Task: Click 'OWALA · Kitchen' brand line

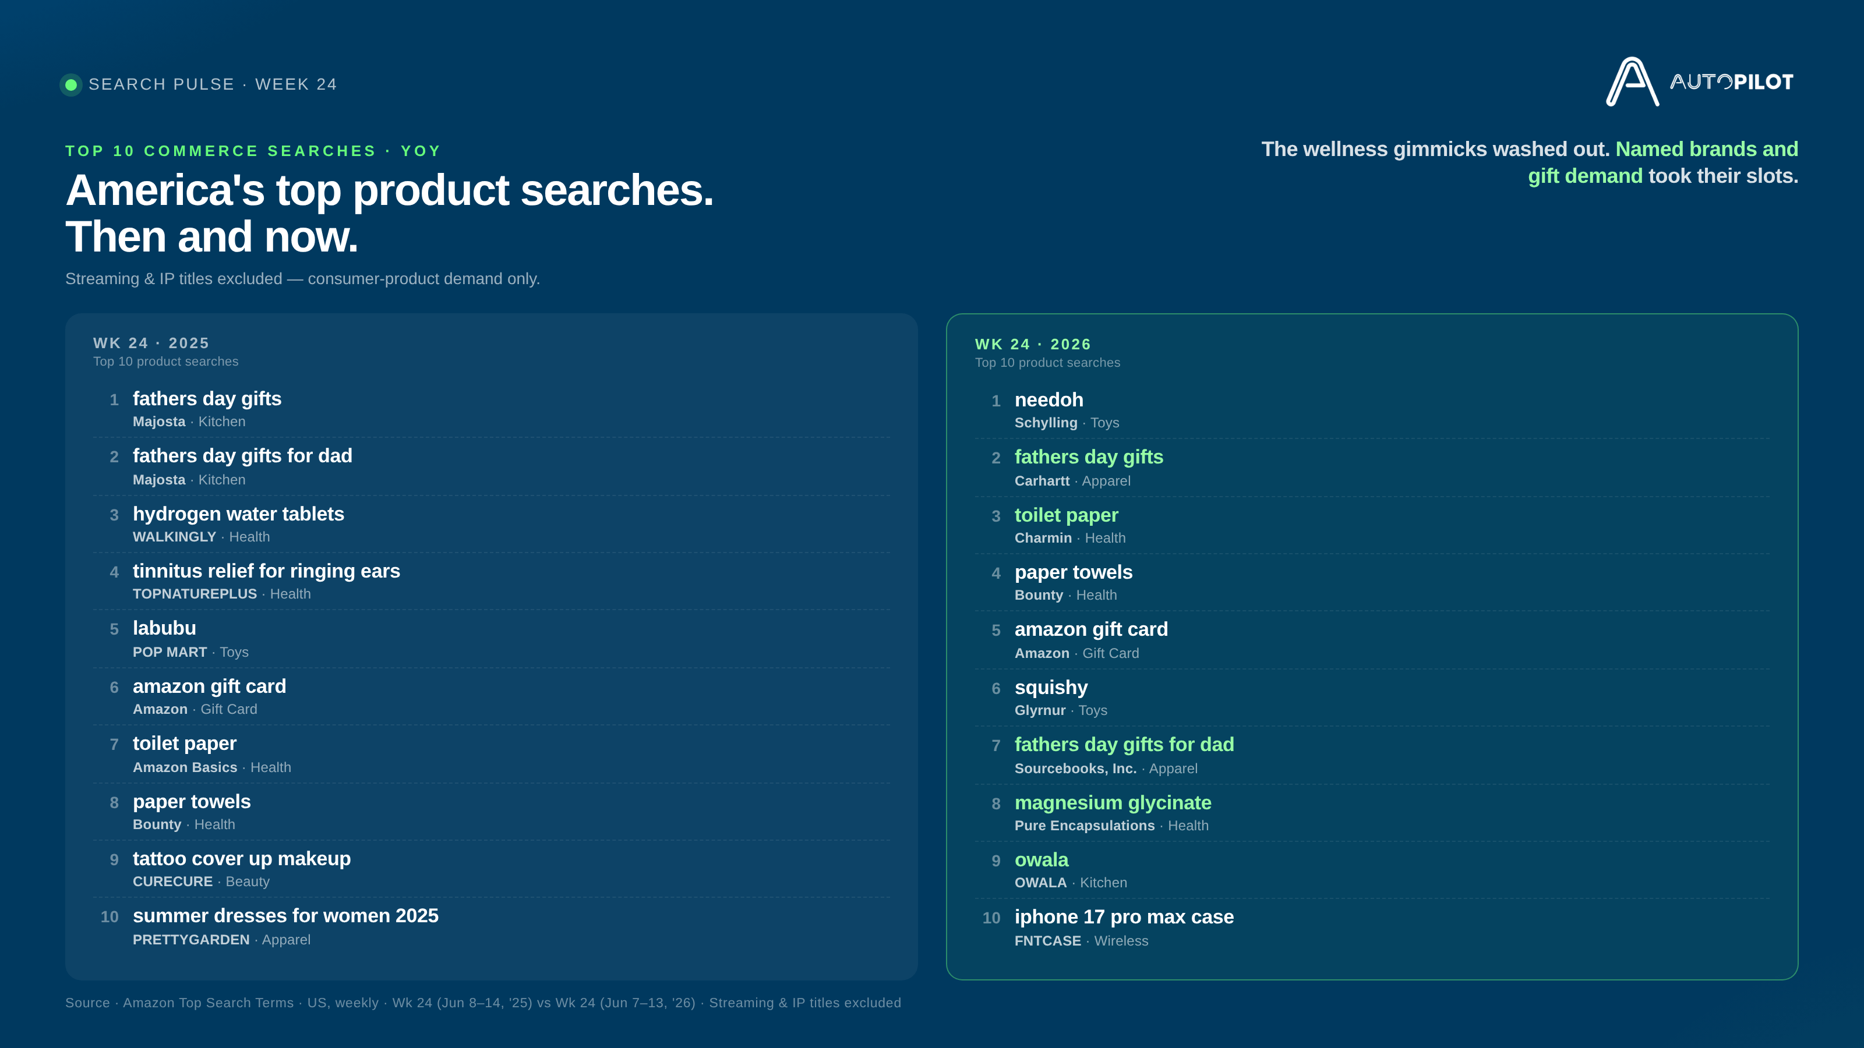Action: [1071, 883]
